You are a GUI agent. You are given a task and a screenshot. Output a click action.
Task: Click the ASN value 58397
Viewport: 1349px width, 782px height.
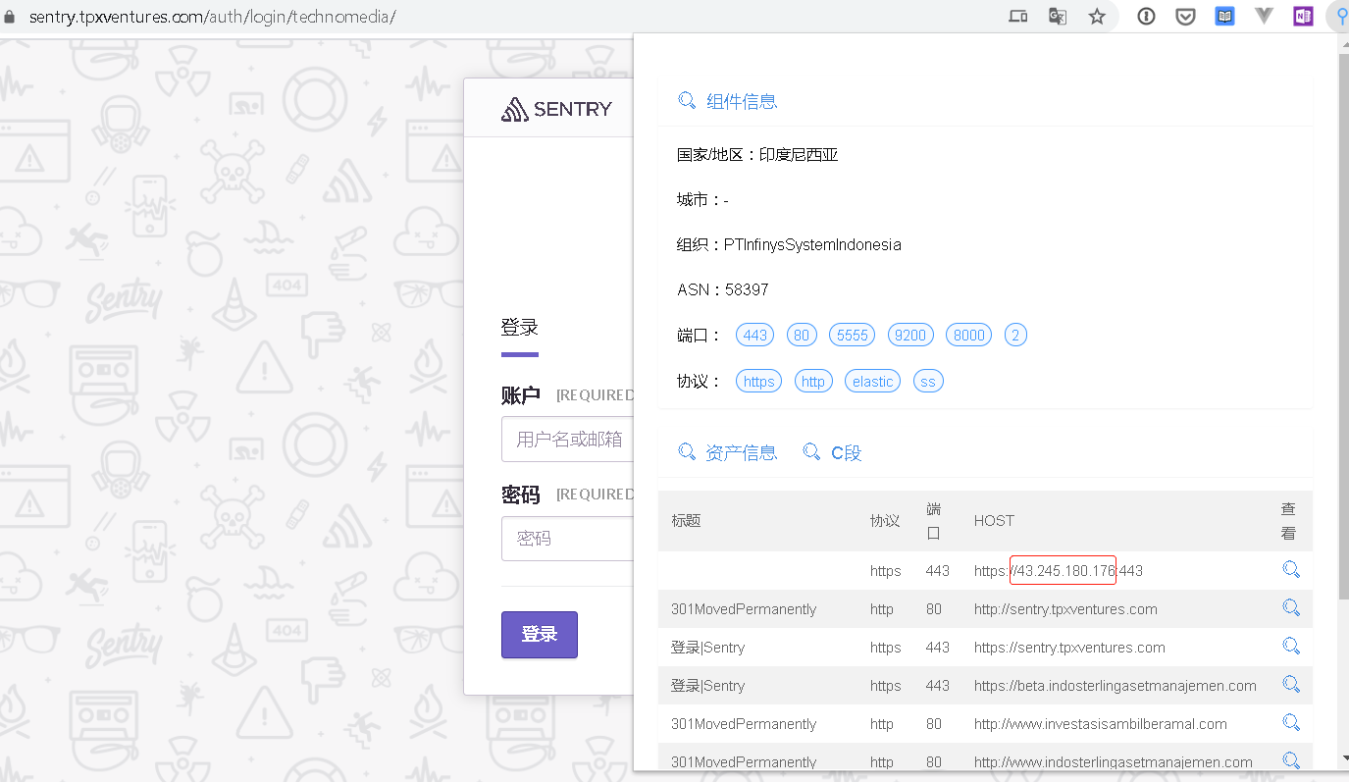point(747,290)
